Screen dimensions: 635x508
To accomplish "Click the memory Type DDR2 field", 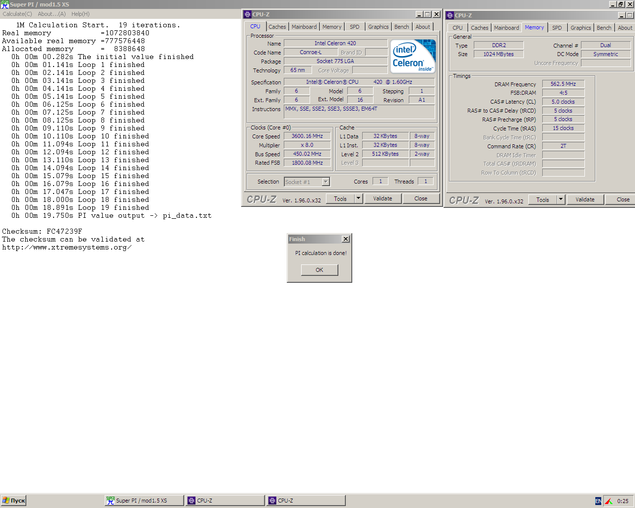I will (x=499, y=46).
